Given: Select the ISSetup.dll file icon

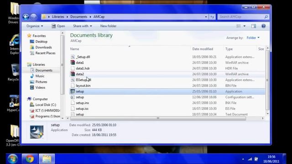Looking at the screenshot, I should click(x=73, y=80).
